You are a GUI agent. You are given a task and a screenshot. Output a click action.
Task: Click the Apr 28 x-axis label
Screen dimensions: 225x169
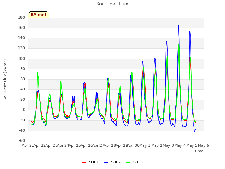click(110, 145)
